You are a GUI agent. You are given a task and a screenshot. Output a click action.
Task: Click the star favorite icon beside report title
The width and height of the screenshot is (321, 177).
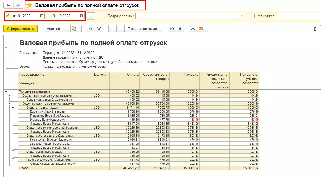click(x=29, y=5)
